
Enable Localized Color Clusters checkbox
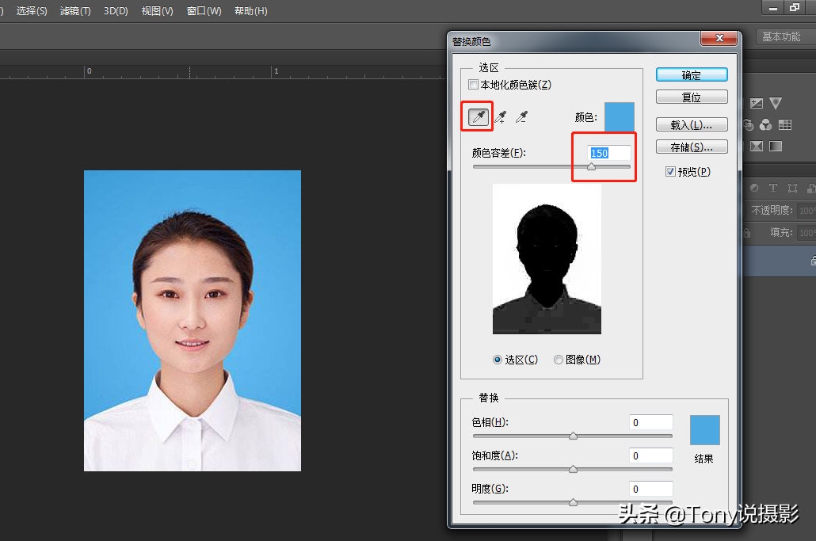click(473, 84)
